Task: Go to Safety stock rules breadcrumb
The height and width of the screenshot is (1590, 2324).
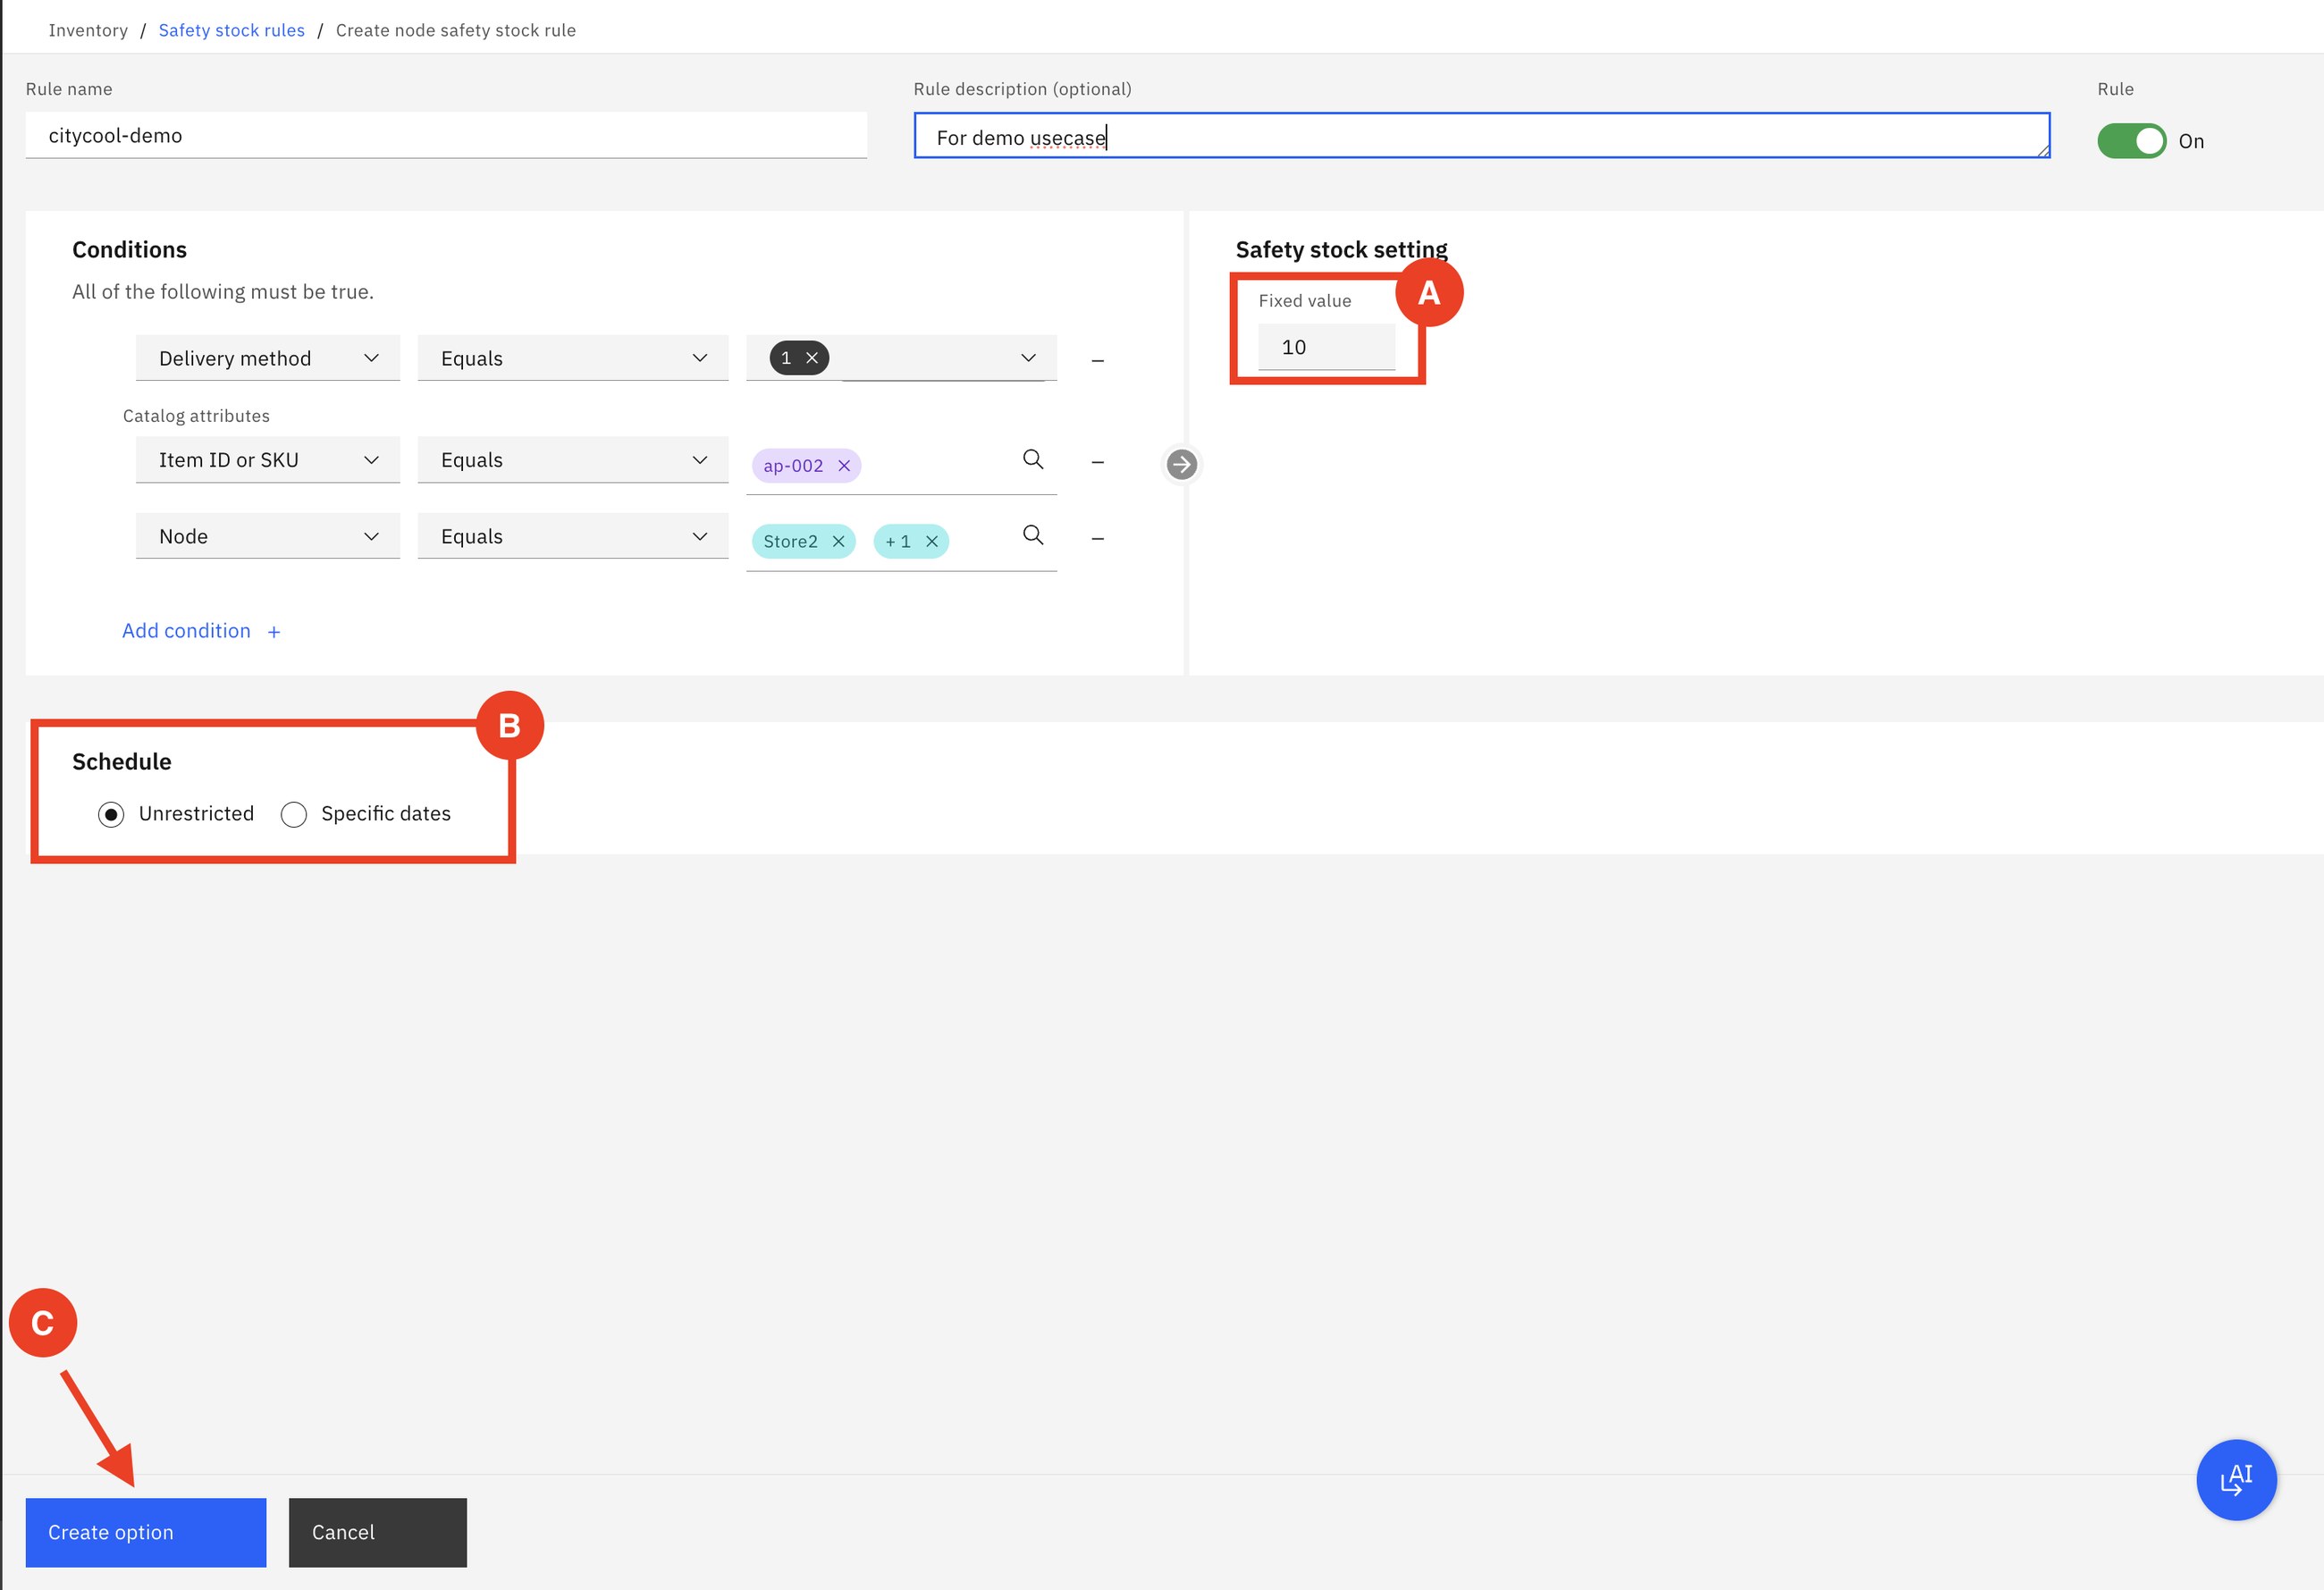Action: pyautogui.click(x=232, y=30)
